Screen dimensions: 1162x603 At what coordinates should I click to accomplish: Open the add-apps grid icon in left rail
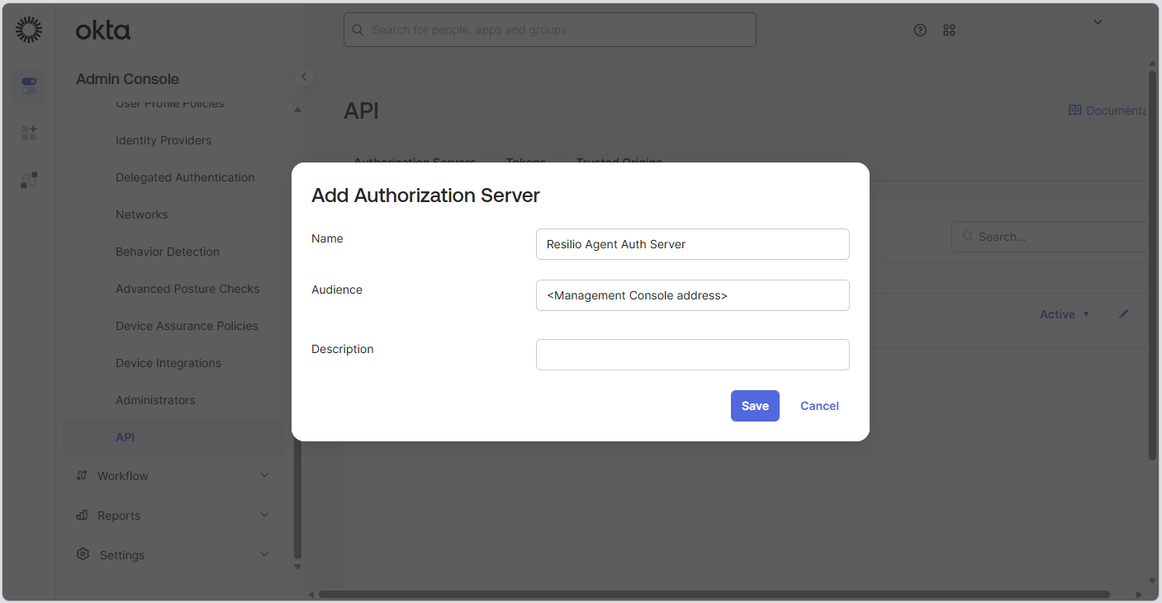coord(29,133)
